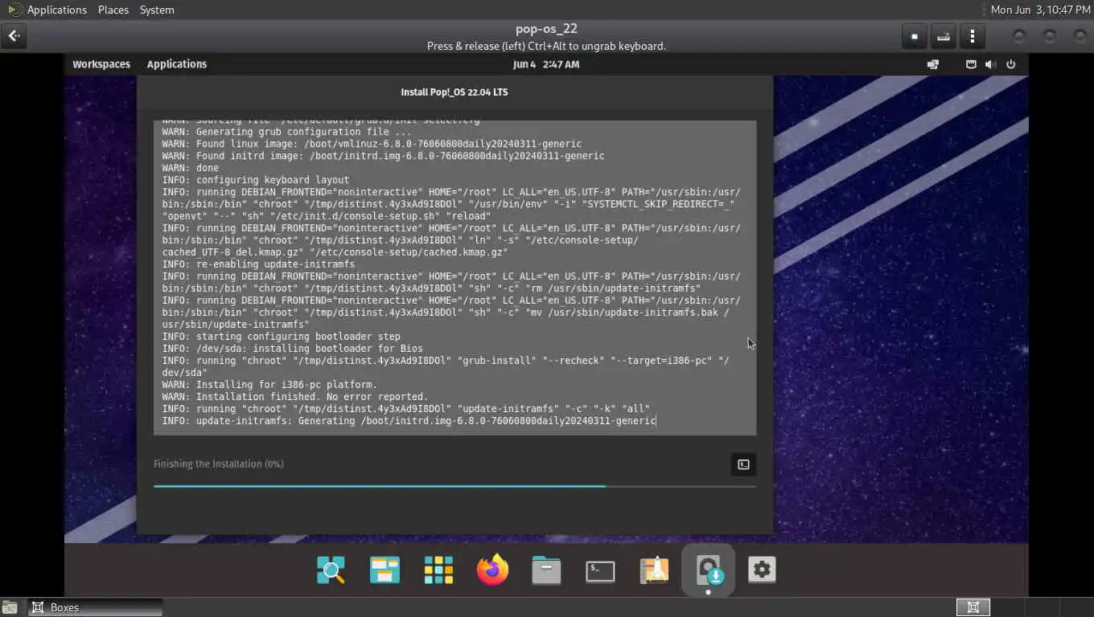Open Workspaces in the guest top bar
This screenshot has width=1094, height=617.
click(101, 64)
